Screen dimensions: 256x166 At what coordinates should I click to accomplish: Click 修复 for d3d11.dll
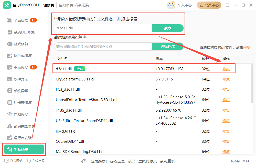point(226,69)
